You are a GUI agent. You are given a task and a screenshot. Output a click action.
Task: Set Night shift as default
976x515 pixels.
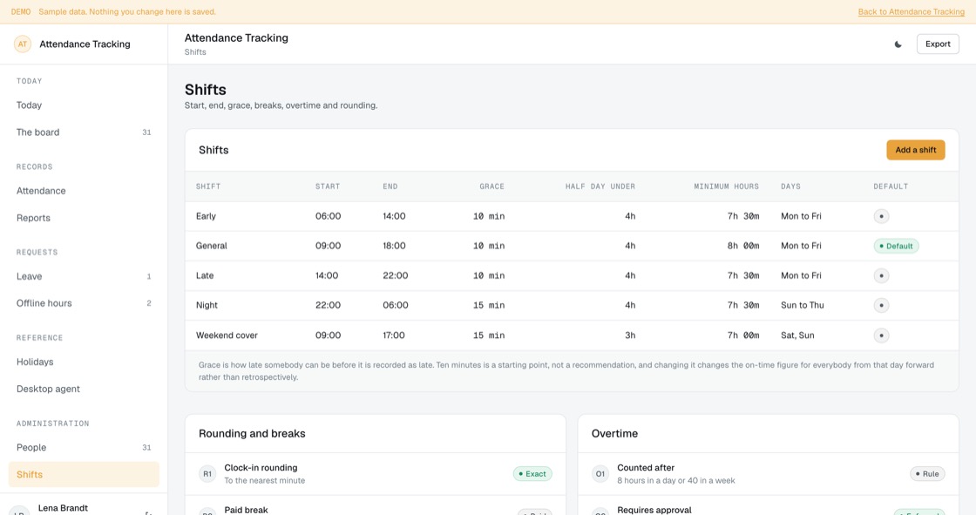tap(881, 305)
